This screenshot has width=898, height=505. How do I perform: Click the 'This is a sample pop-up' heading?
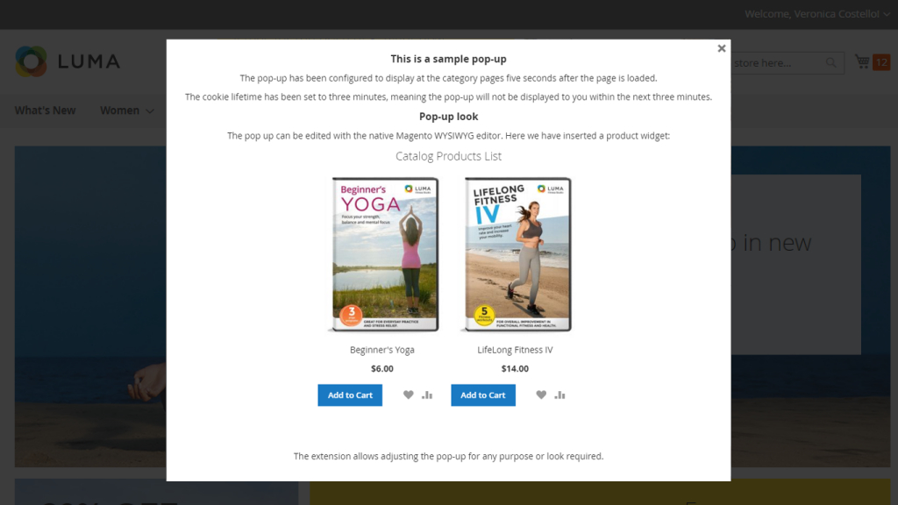[448, 59]
